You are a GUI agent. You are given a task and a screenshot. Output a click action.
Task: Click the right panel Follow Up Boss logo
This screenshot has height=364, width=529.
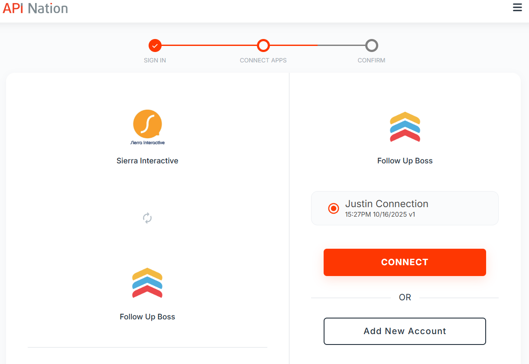(x=405, y=127)
